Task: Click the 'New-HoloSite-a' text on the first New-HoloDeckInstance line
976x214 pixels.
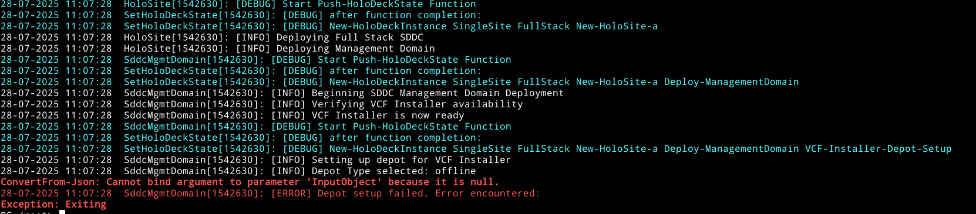Action: click(617, 26)
